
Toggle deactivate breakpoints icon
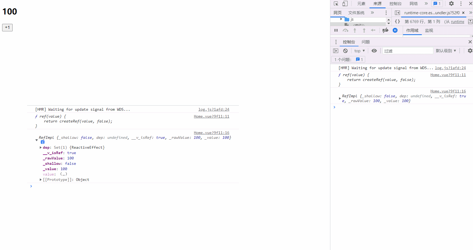point(385,31)
